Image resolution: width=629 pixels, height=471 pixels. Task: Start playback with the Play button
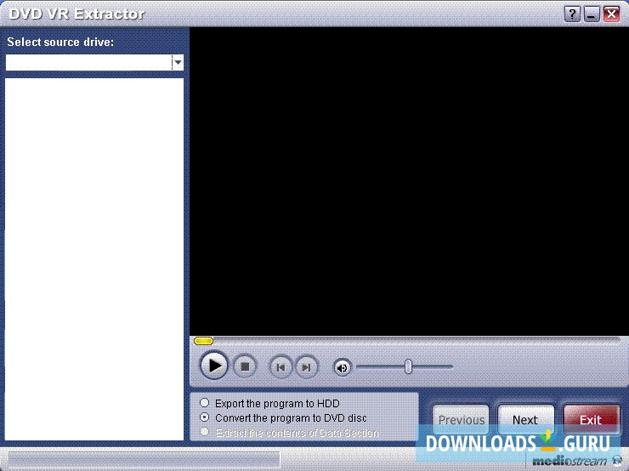coord(214,366)
